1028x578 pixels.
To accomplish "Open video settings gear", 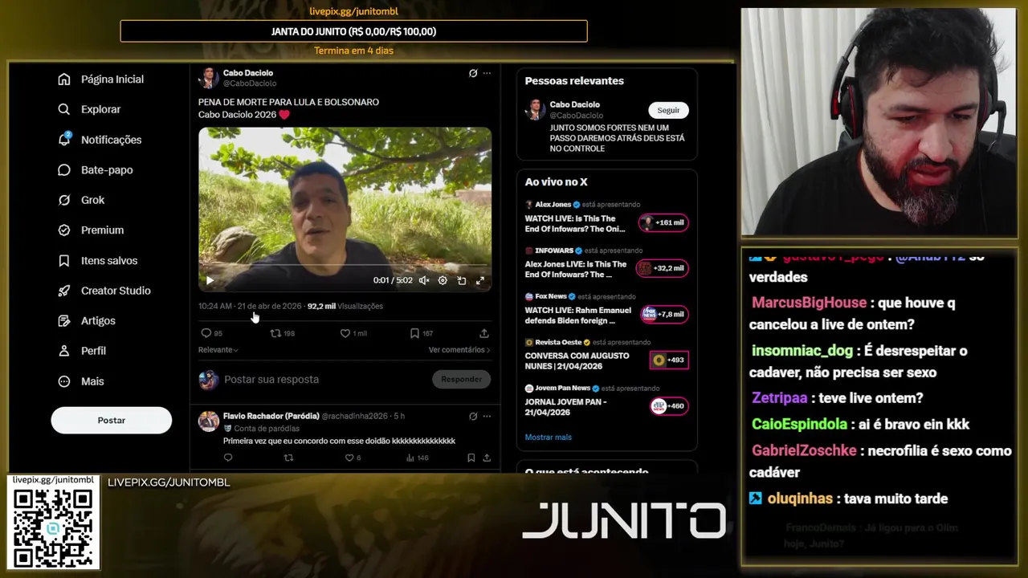I will (x=443, y=280).
